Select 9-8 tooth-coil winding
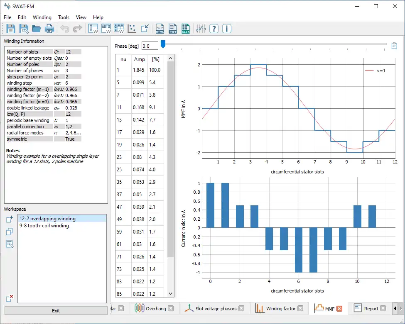 [44, 226]
